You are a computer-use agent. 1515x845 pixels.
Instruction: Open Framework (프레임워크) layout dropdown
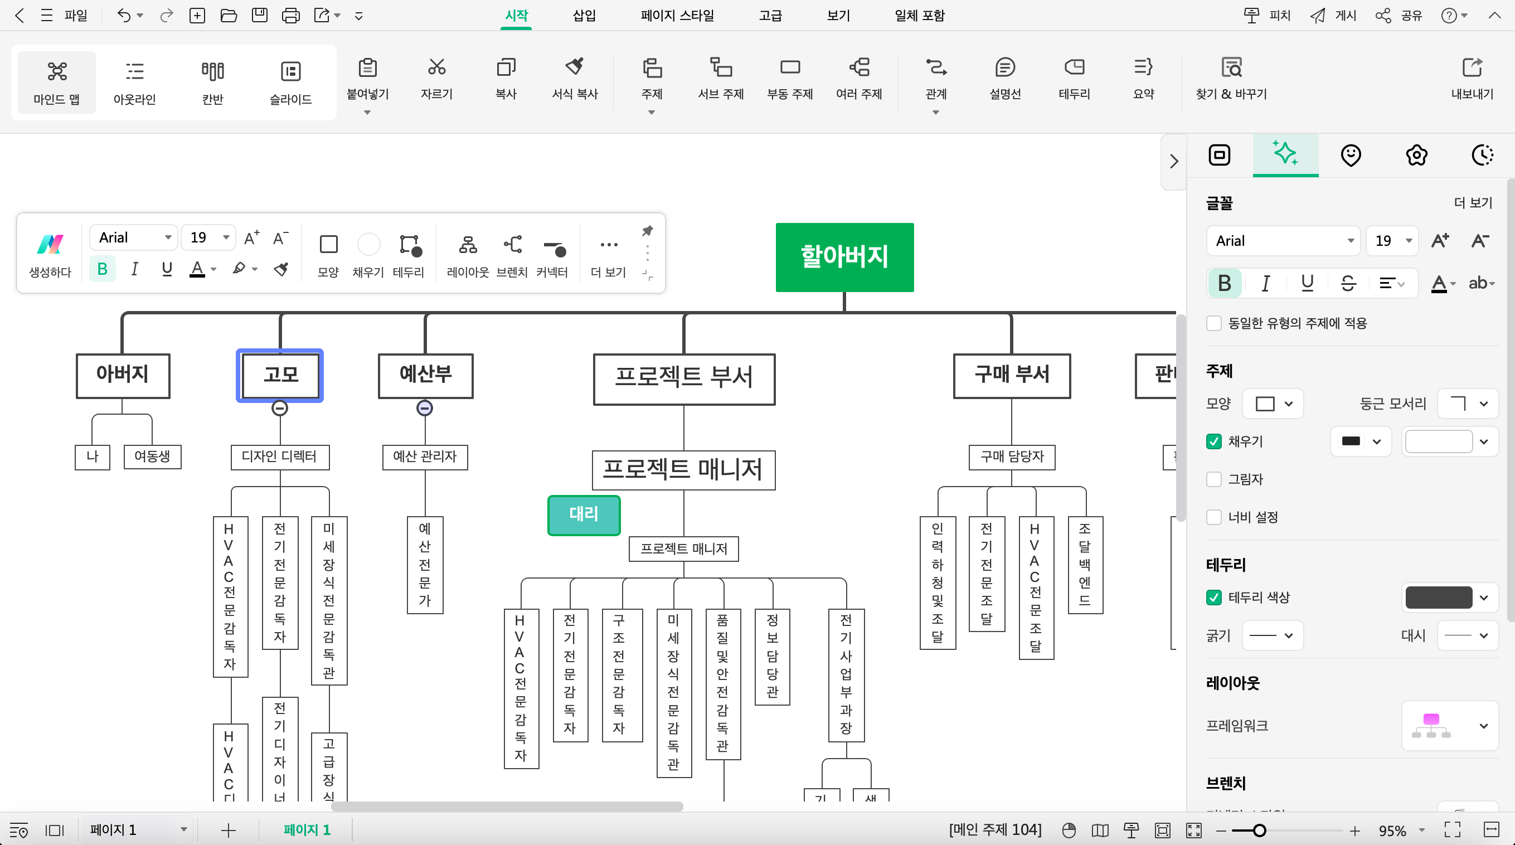(x=1450, y=726)
